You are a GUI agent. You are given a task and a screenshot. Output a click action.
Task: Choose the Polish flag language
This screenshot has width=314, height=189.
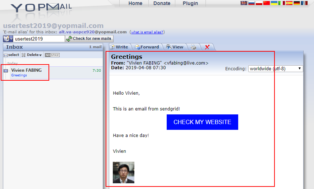point(259,3)
